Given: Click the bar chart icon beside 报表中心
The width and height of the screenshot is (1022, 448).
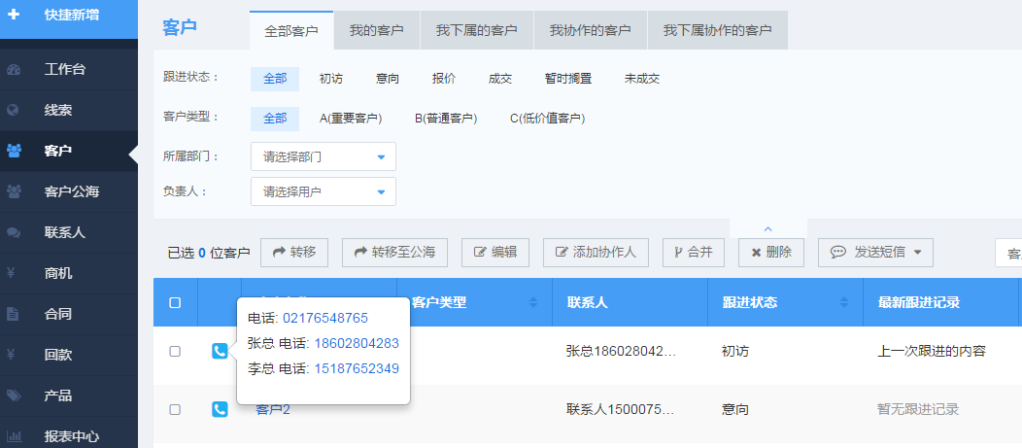Looking at the screenshot, I should pyautogui.click(x=14, y=436).
